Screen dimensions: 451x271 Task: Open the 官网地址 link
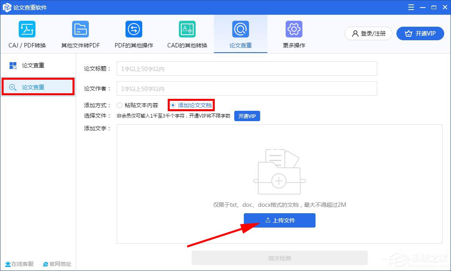57,264
